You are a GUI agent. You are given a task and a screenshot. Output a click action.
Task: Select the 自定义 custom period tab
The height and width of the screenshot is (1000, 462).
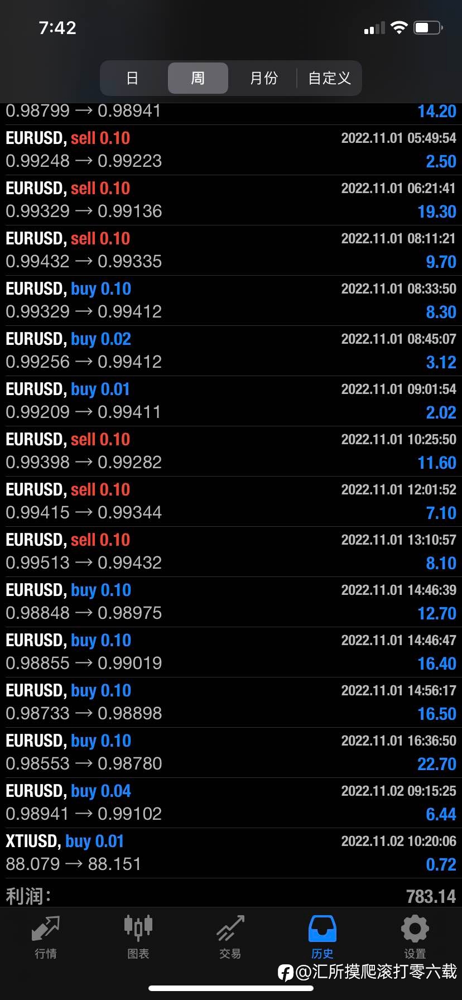pos(329,78)
